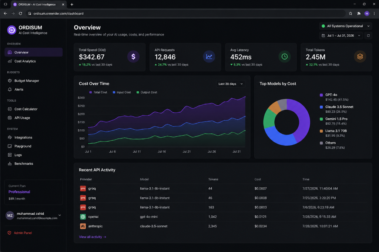This screenshot has width=379, height=252.
Task: Click the browser address bar
Action: 186,14
